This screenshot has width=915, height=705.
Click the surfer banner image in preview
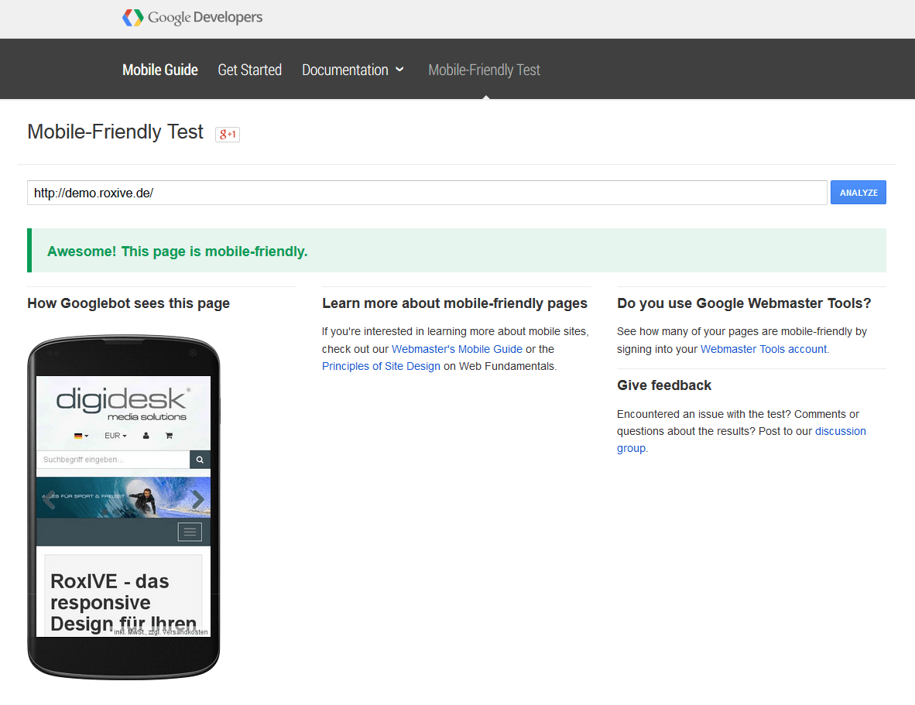click(x=123, y=498)
